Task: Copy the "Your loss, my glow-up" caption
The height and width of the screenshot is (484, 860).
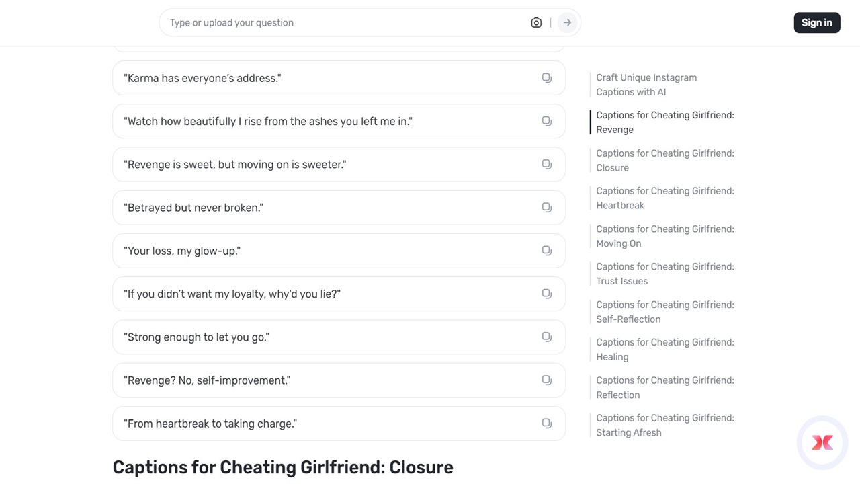Action: (x=547, y=250)
